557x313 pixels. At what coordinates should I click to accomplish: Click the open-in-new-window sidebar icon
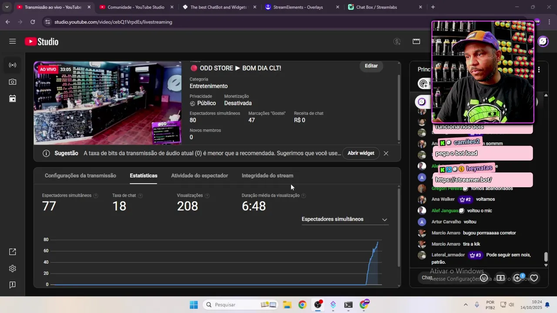click(x=13, y=252)
